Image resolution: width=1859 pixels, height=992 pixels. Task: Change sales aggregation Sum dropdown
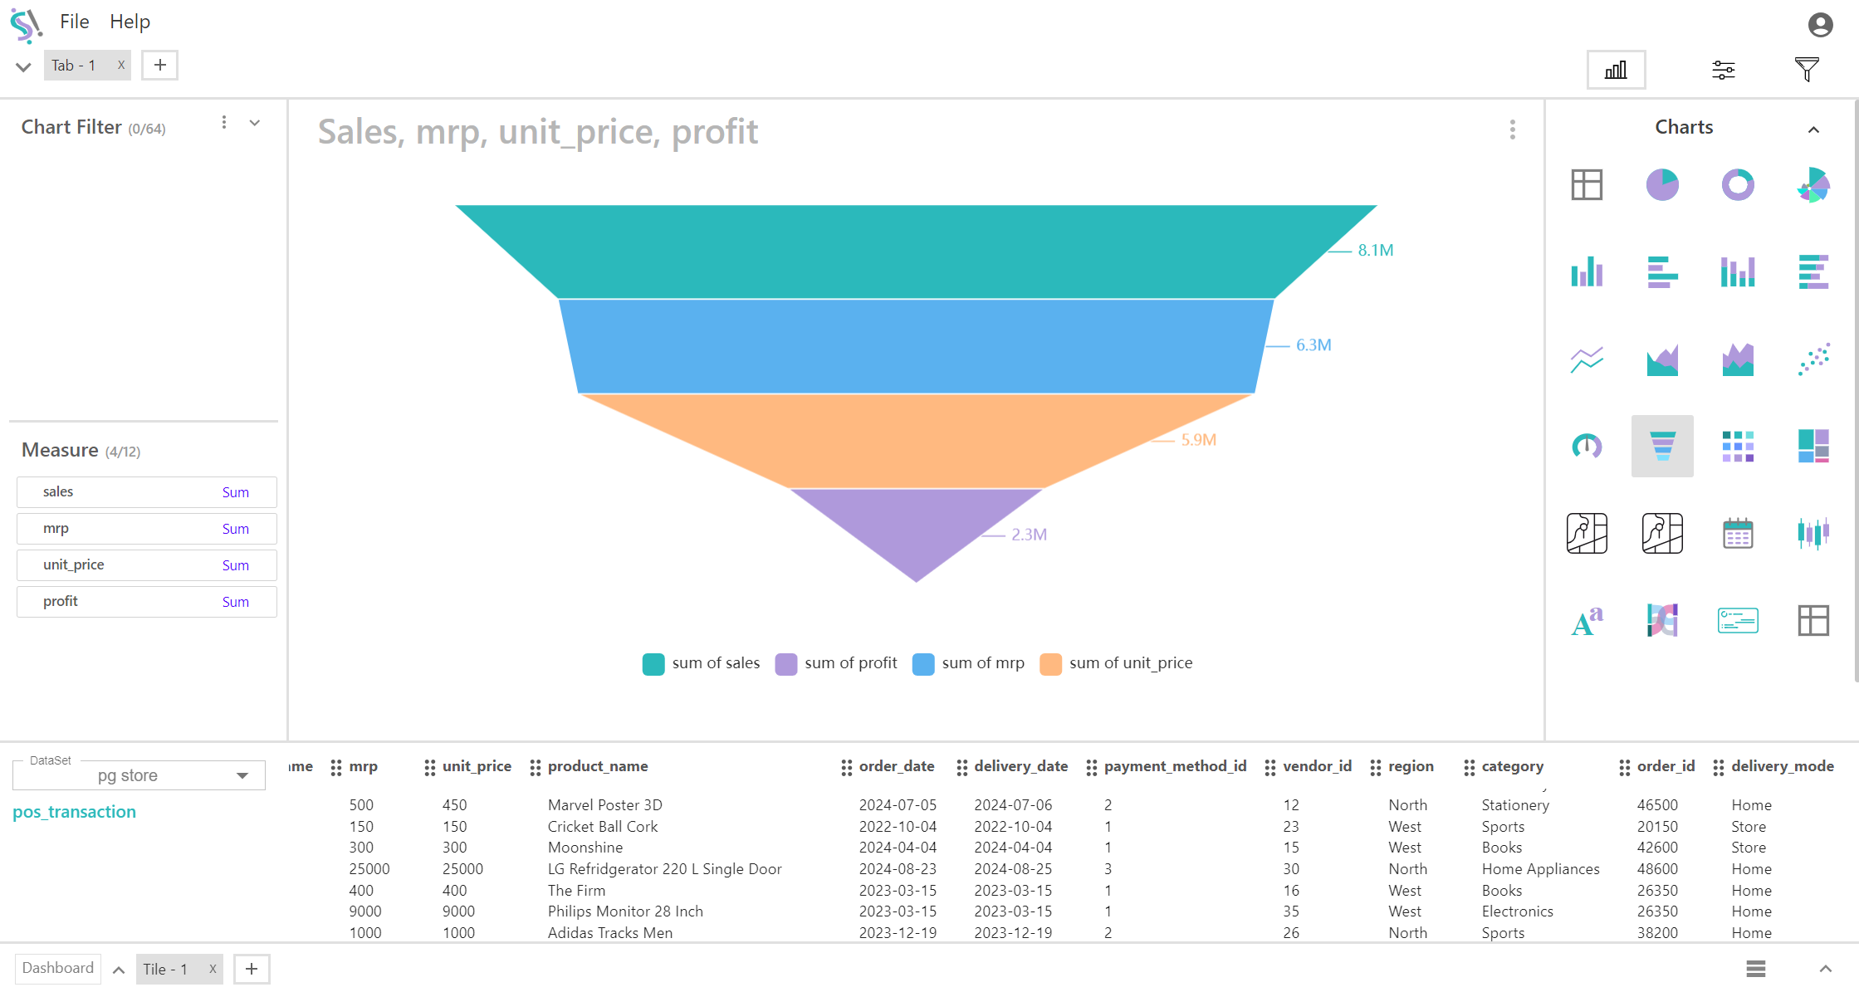click(x=235, y=492)
